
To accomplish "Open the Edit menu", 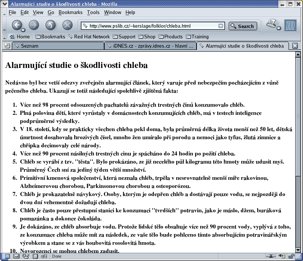I will click(24, 12).
